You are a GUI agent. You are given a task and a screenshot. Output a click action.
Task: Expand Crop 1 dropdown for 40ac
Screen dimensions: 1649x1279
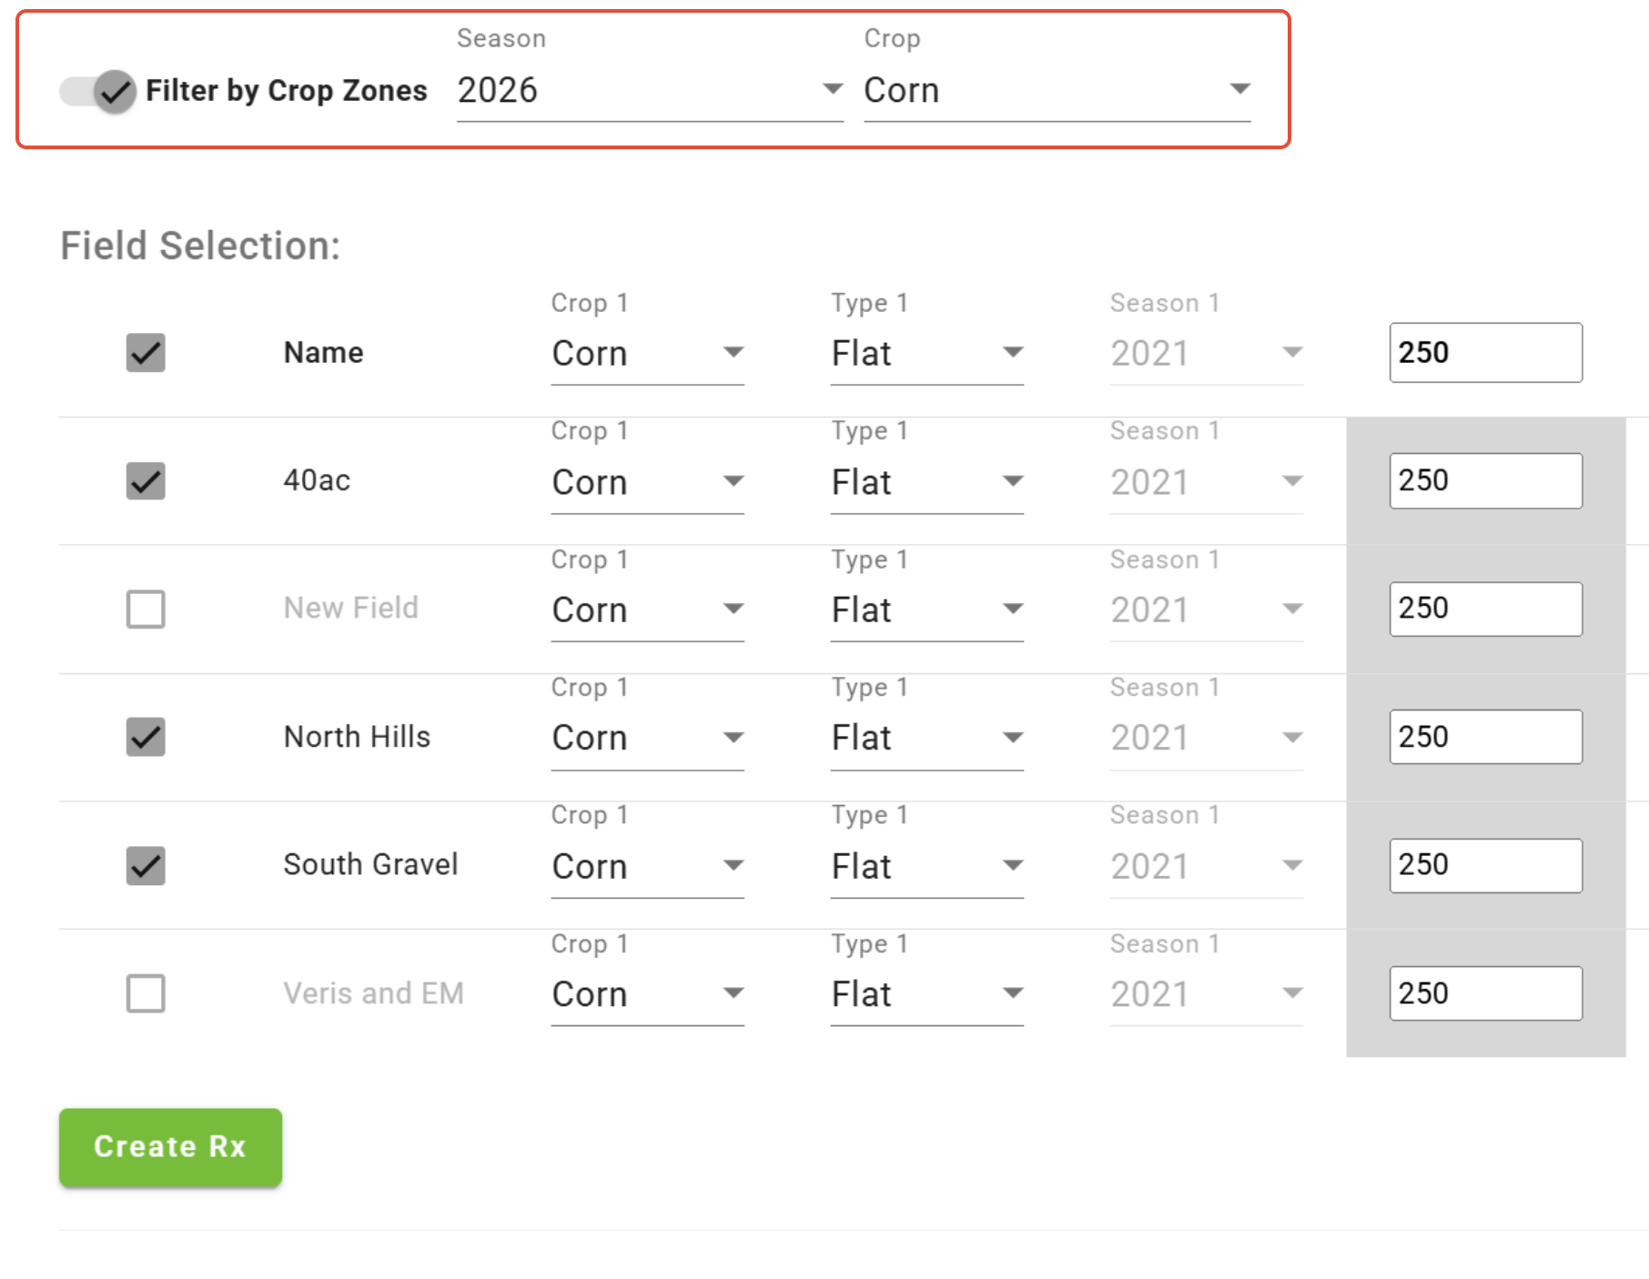pos(647,482)
